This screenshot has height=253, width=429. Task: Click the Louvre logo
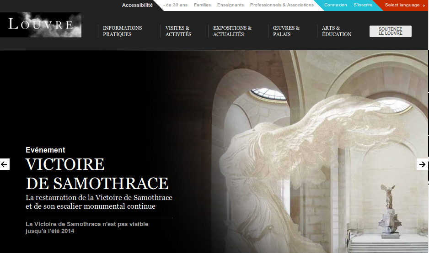(41, 25)
